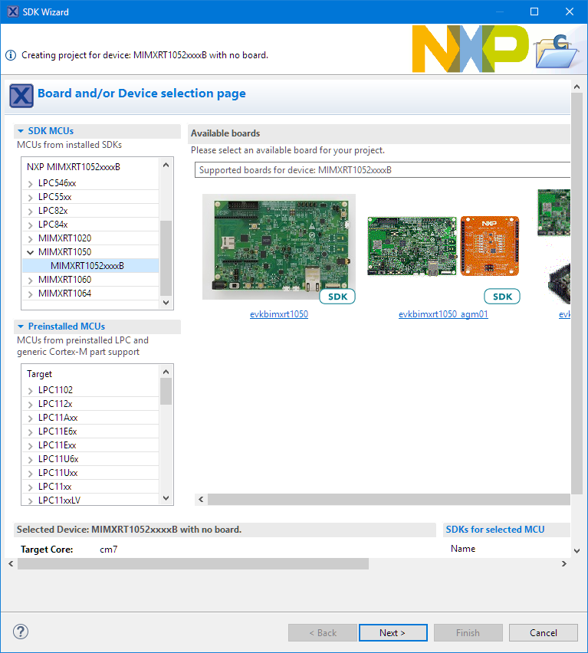Click the help question mark icon
This screenshot has height=653, width=588.
[x=21, y=632]
